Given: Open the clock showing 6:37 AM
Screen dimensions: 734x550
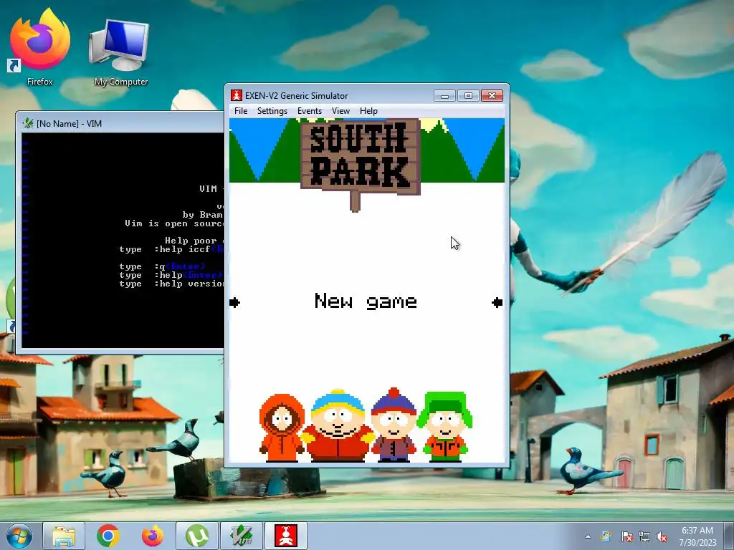Looking at the screenshot, I should point(697,536).
